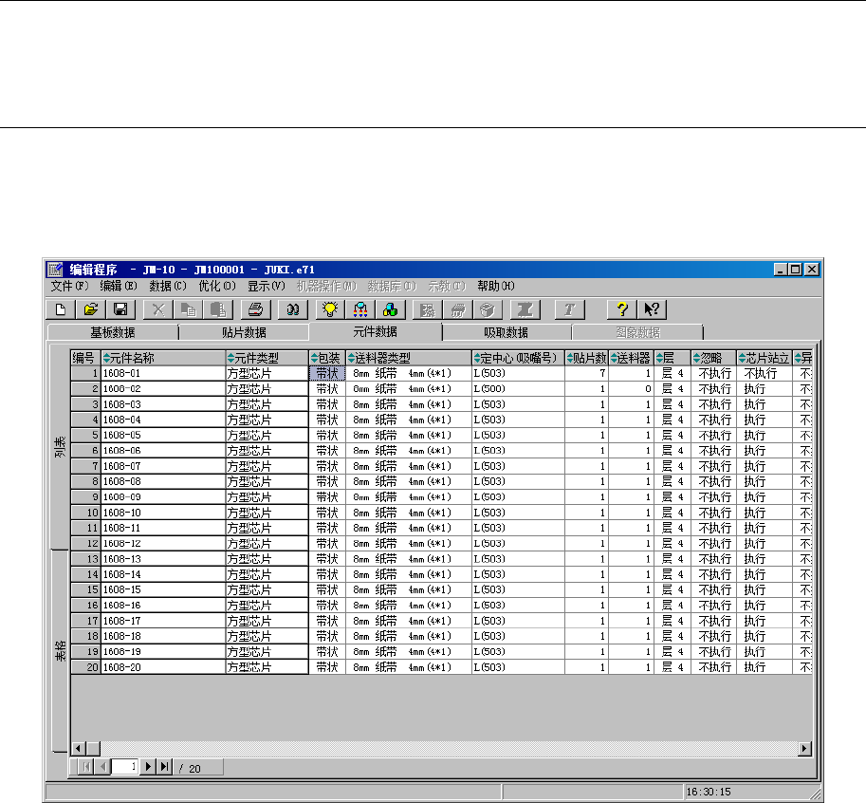The width and height of the screenshot is (866, 803).
Task: Click the editor window title bar icon
Action: 55,270
